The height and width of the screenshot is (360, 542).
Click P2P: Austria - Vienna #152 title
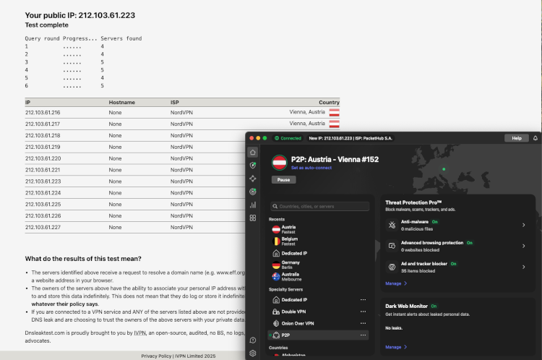[x=335, y=160]
